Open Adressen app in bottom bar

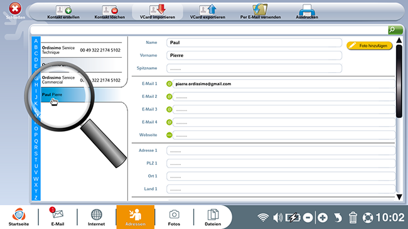136,217
